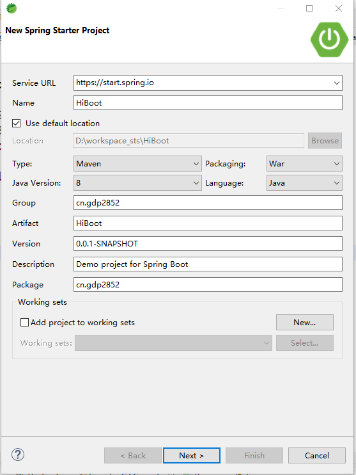Click the 'Java Version:' label

tap(36, 183)
